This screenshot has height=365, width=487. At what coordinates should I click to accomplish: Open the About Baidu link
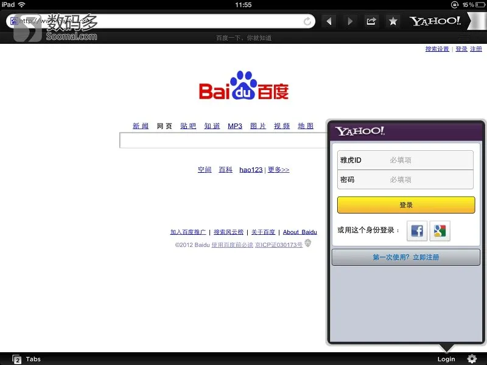click(300, 232)
